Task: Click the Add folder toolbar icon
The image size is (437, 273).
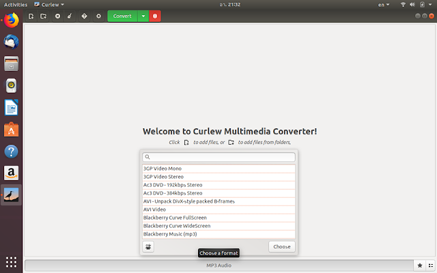Action: tap(43, 16)
